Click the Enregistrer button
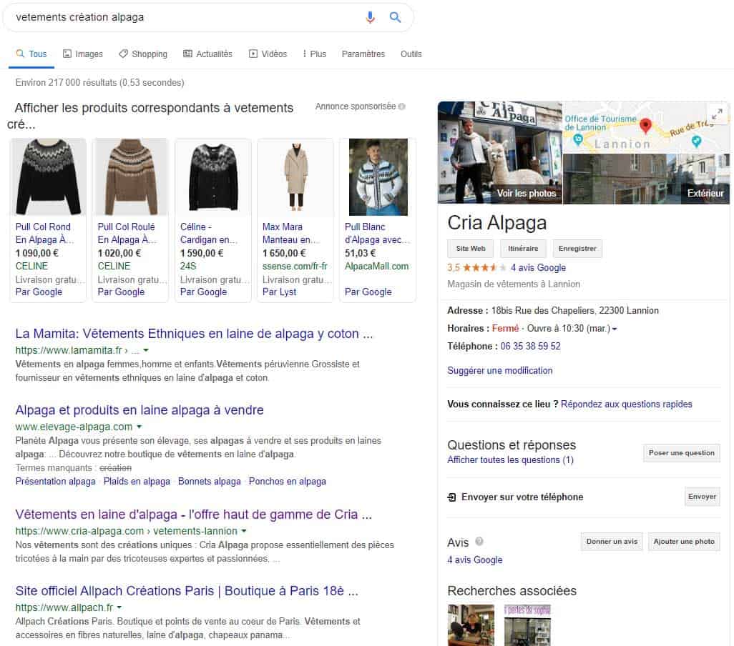 pyautogui.click(x=577, y=249)
